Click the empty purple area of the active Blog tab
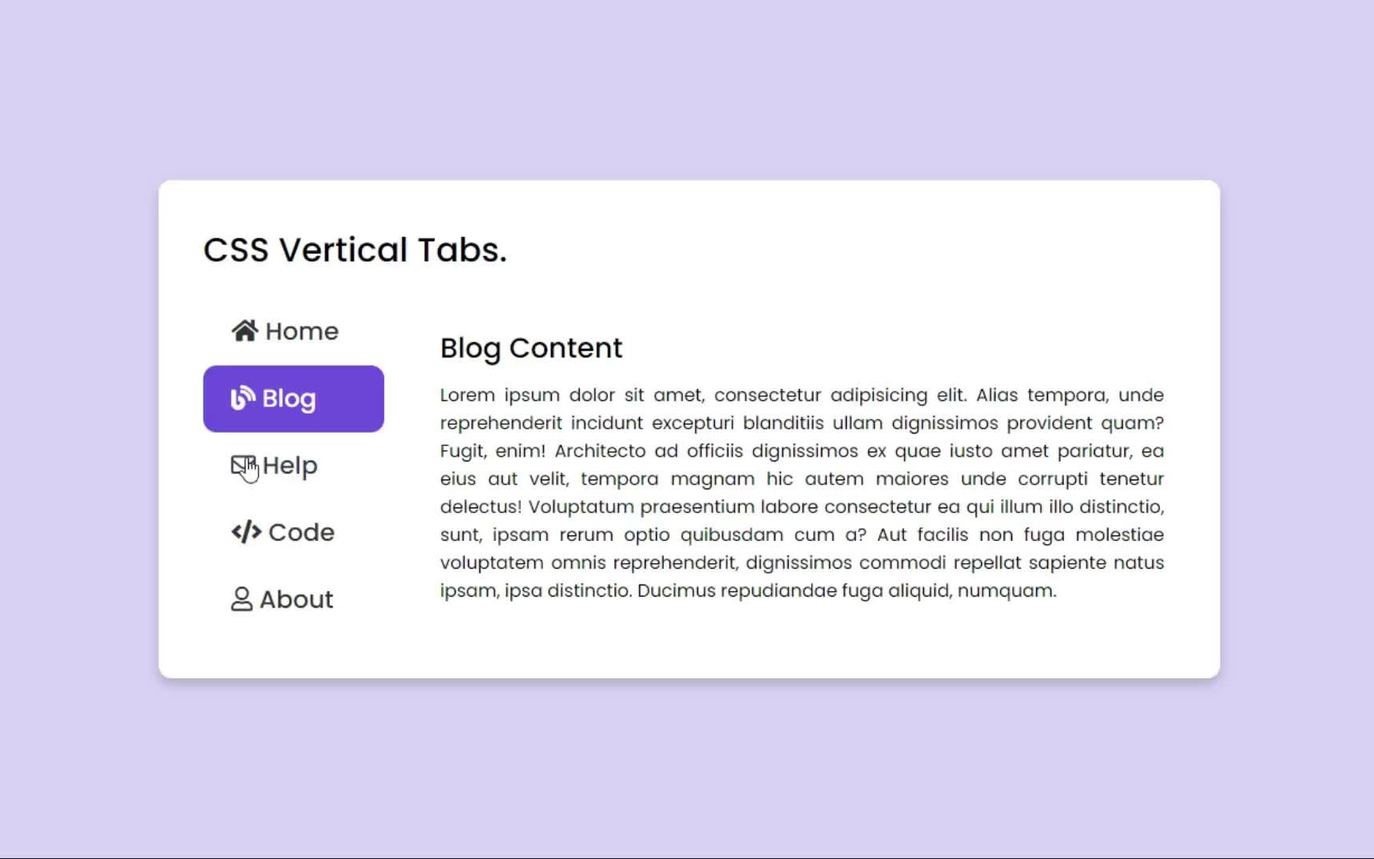The height and width of the screenshot is (859, 1374). point(350,398)
